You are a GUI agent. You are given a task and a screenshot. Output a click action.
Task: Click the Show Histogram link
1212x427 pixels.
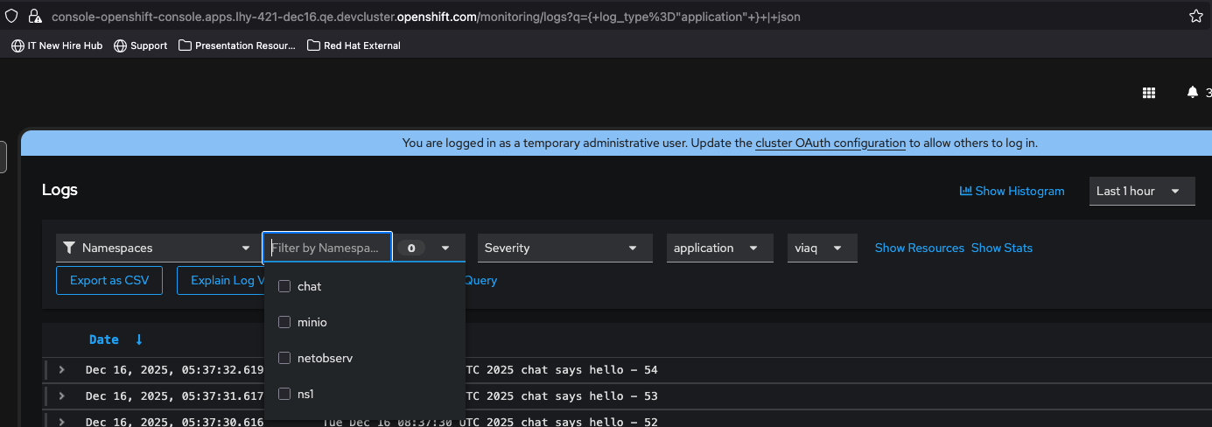pos(1012,191)
